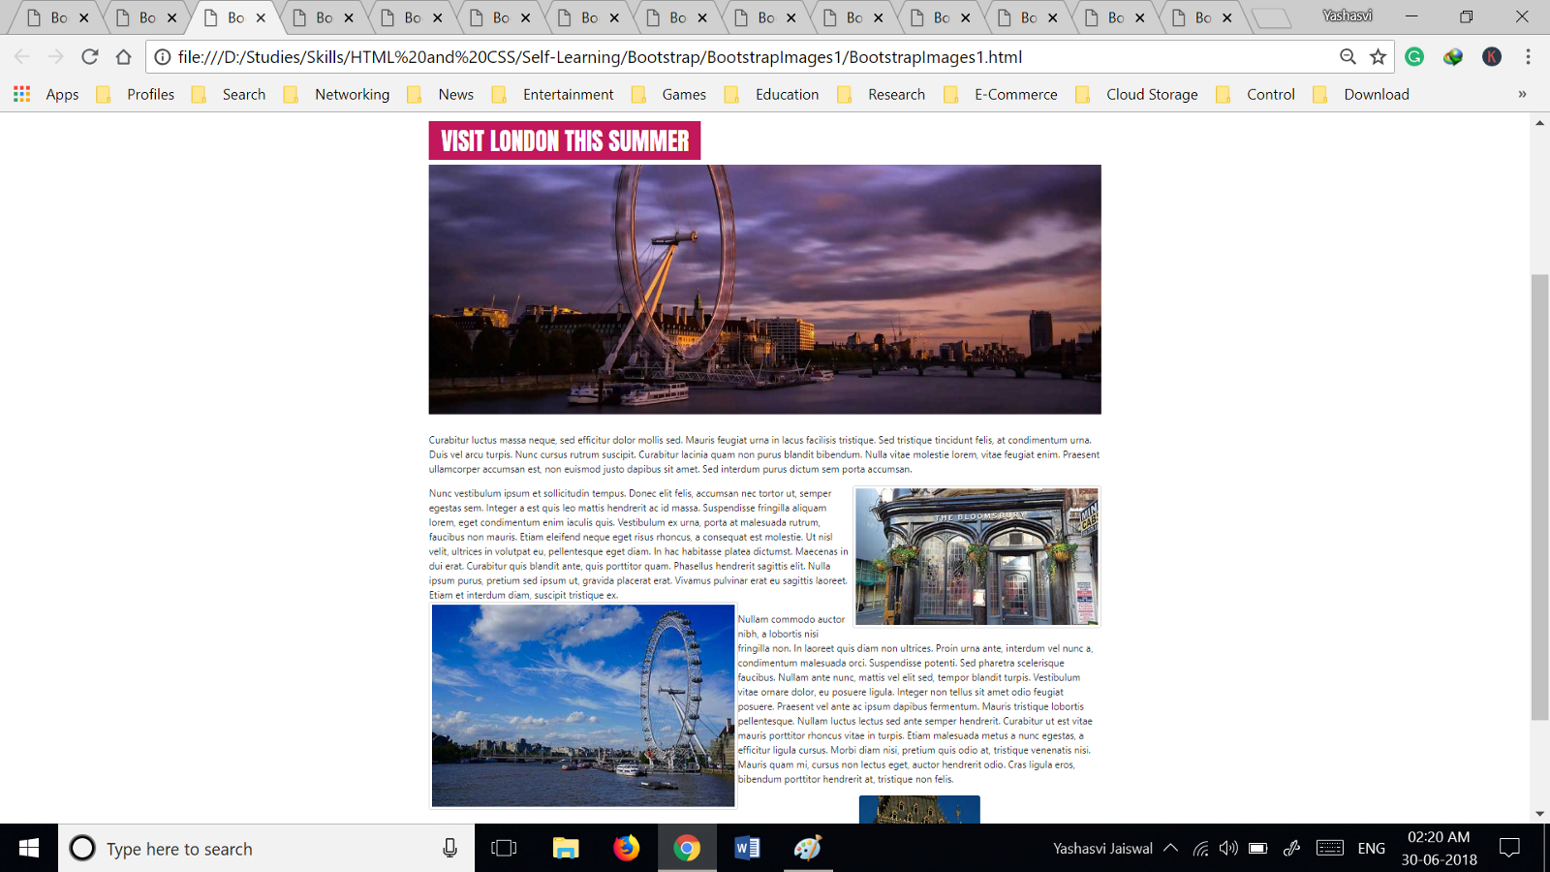Open the zoom control in address bar
This screenshot has width=1550, height=872.
pyautogui.click(x=1348, y=57)
